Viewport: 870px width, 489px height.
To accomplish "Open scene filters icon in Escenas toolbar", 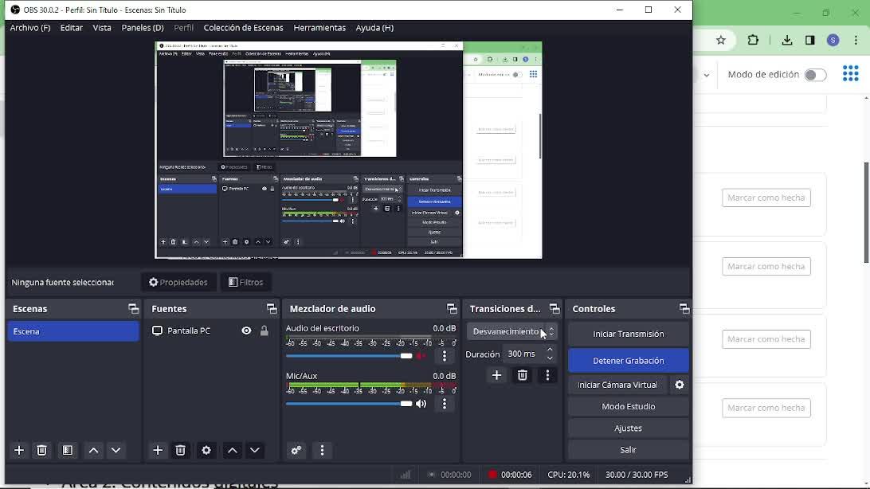I will (x=68, y=451).
